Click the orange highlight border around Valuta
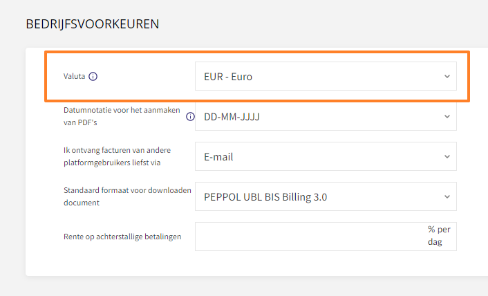488x296 pixels. [x=256, y=52]
